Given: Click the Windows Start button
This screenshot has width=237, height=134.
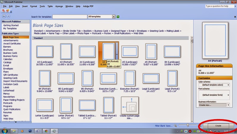Looking at the screenshot, I should (4, 131).
